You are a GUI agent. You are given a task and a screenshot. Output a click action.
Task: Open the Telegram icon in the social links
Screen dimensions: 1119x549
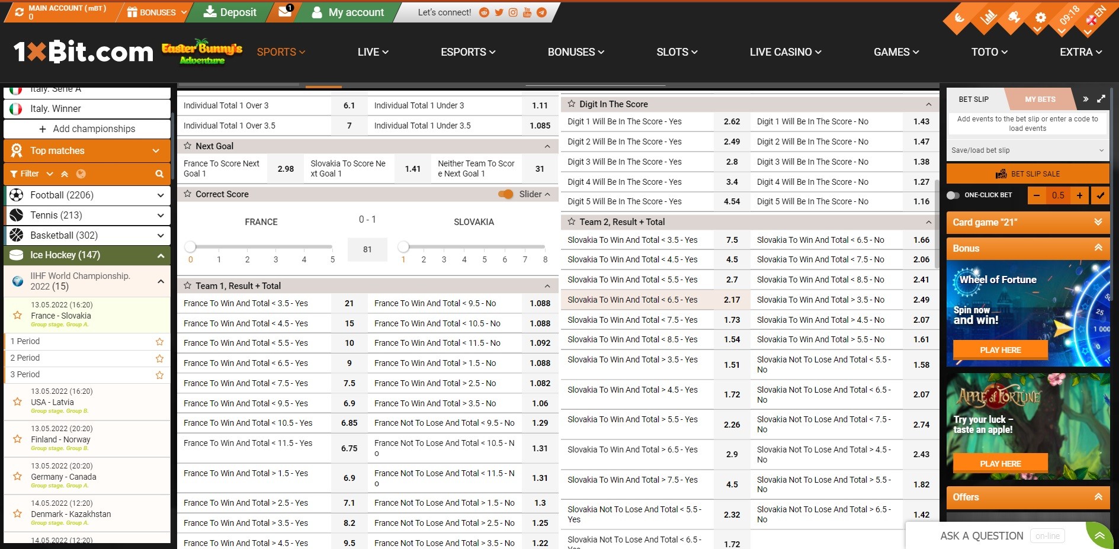tap(541, 12)
